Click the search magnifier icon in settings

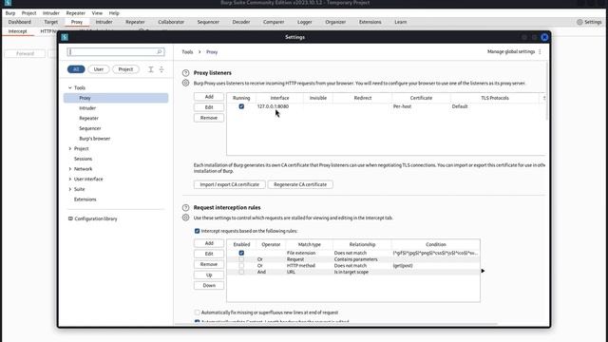click(160, 52)
